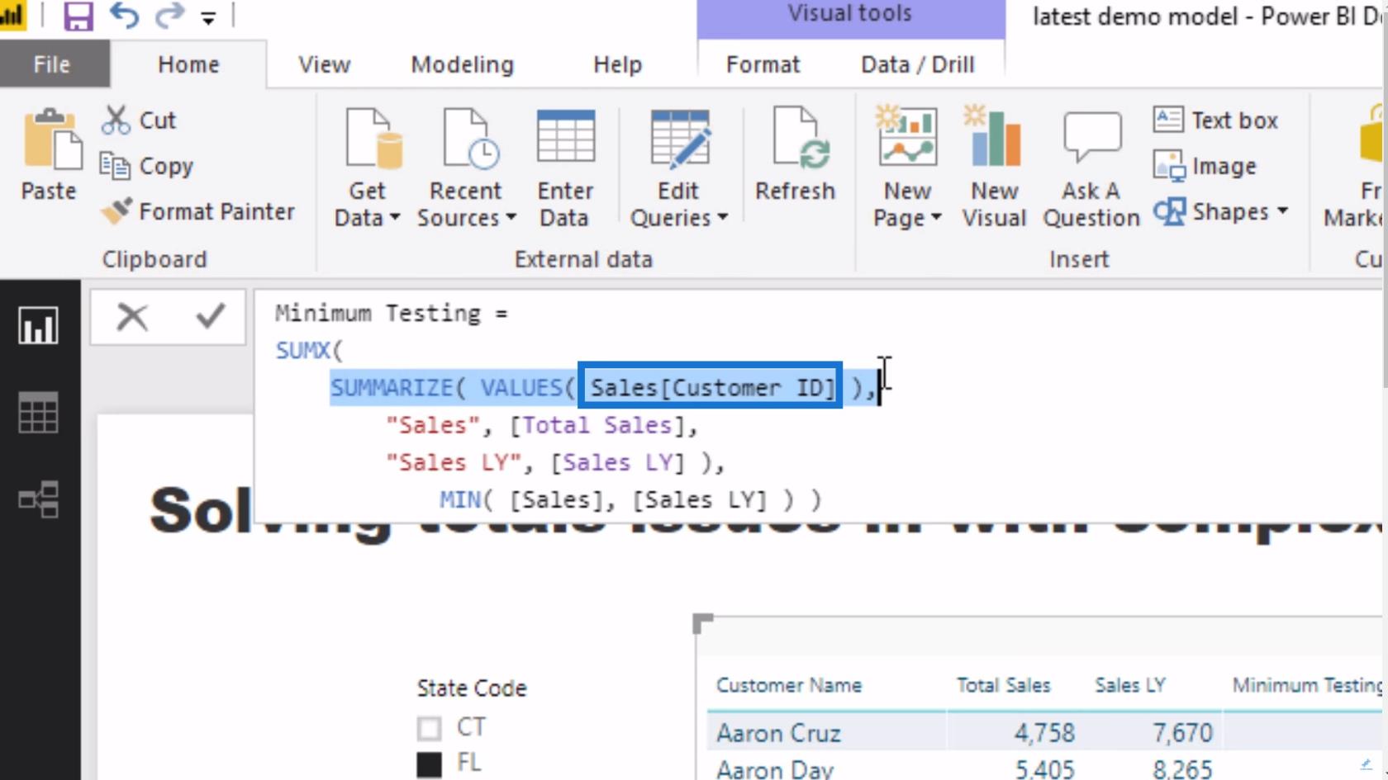Switch to Report view in sidebar

coord(39,325)
